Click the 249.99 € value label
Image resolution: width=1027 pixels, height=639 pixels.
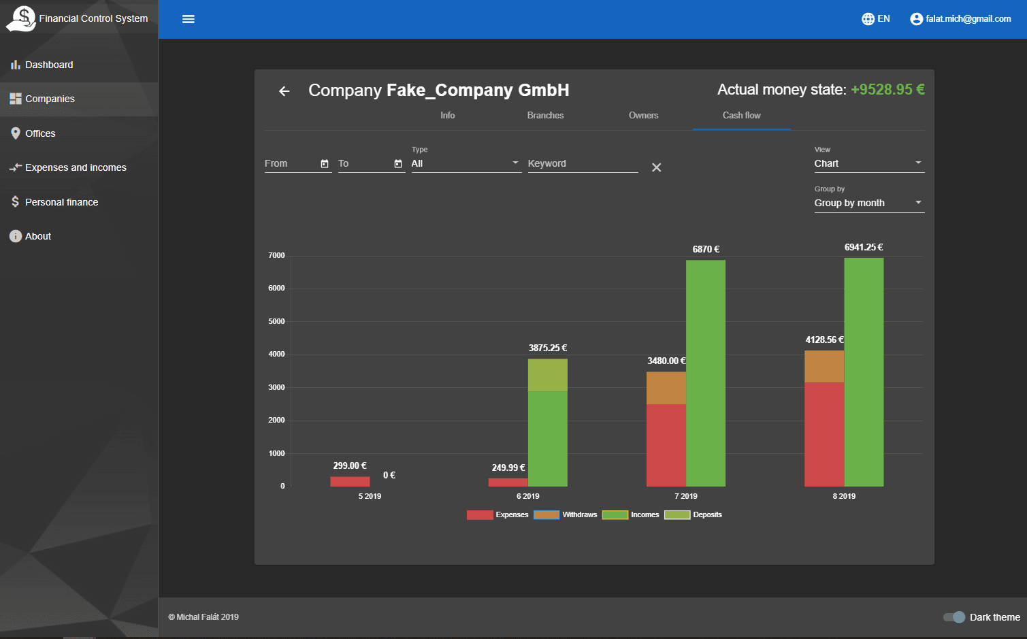(x=508, y=468)
